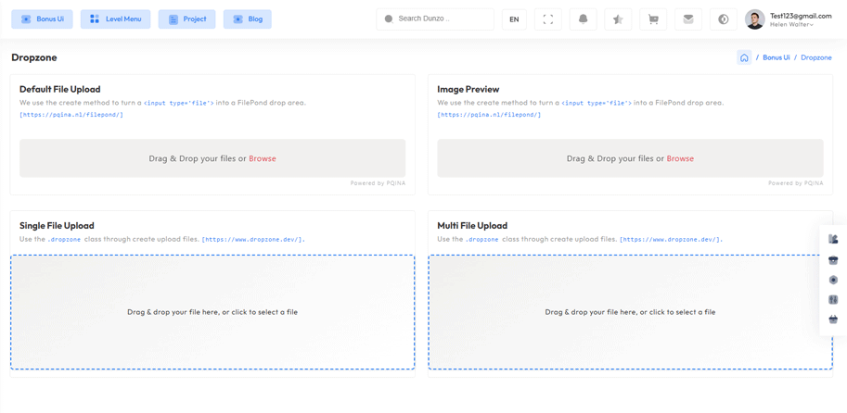Image resolution: width=847 pixels, height=413 pixels.
Task: Click Browse in Default File Upload
Action: pyautogui.click(x=263, y=158)
